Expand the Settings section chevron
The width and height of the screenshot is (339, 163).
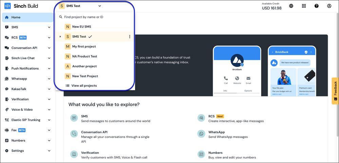click(49, 151)
